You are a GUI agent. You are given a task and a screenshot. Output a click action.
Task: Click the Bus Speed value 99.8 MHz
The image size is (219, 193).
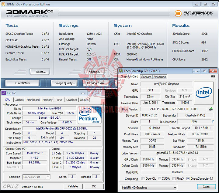pos(35,162)
